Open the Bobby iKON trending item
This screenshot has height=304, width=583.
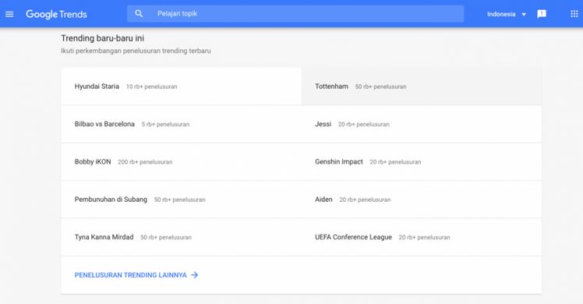[x=182, y=161]
